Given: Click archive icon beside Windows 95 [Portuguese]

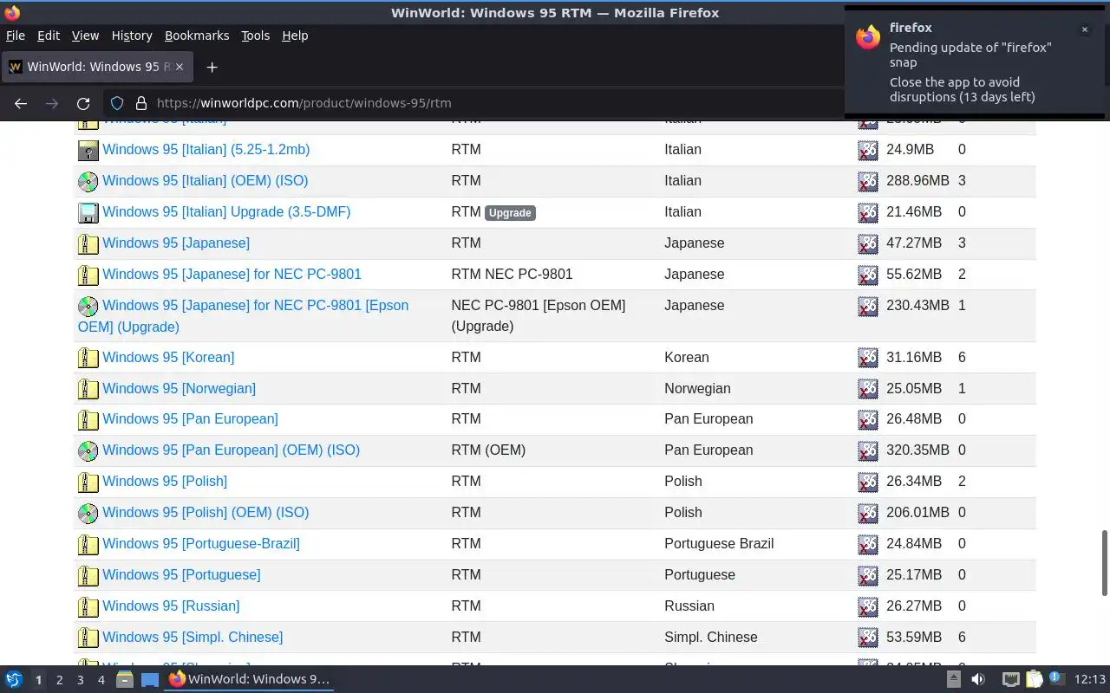Looking at the screenshot, I should click(88, 575).
